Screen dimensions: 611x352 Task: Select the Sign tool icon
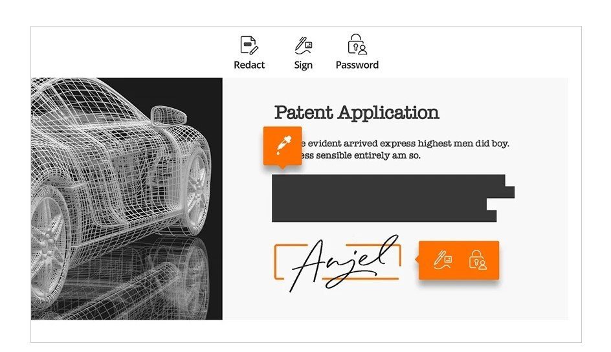click(303, 45)
